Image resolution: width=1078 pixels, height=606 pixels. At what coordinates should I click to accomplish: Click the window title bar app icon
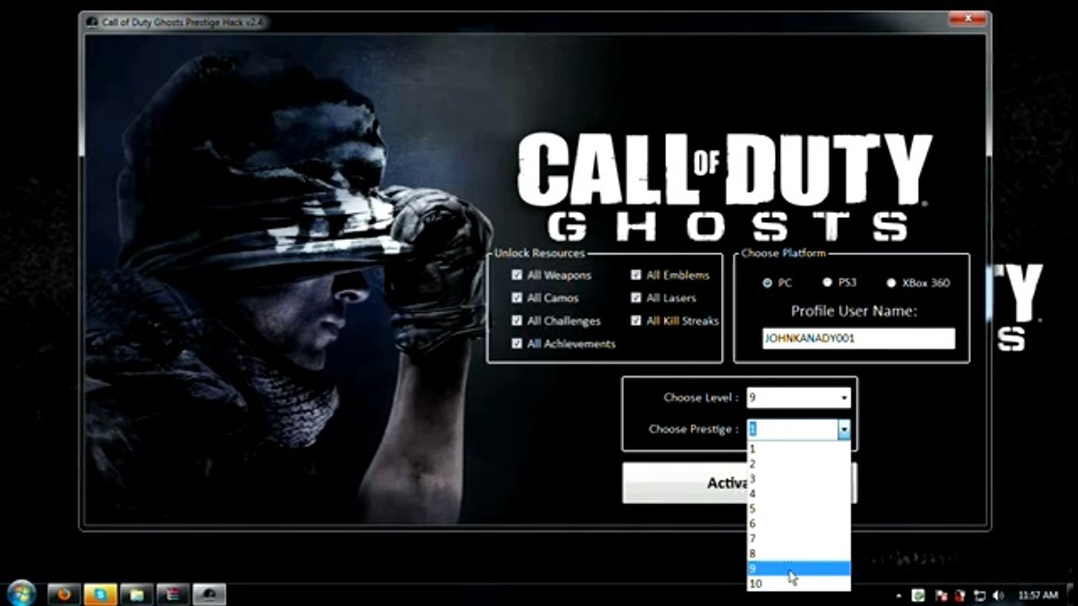[92, 22]
